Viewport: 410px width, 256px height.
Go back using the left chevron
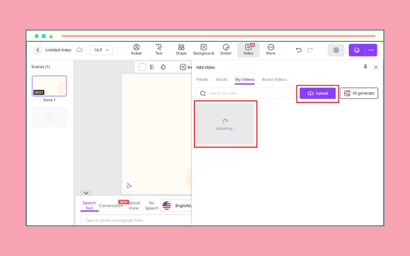[x=38, y=50]
